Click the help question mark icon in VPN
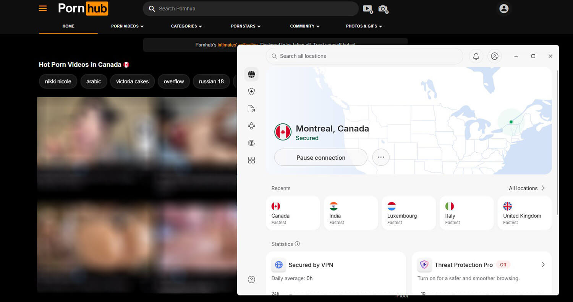 click(251, 279)
